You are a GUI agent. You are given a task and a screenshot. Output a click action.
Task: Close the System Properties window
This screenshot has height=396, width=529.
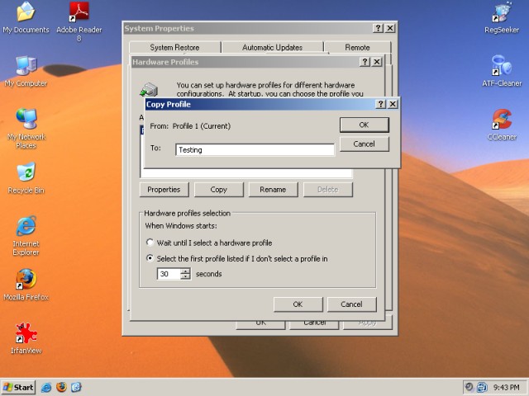(390, 28)
